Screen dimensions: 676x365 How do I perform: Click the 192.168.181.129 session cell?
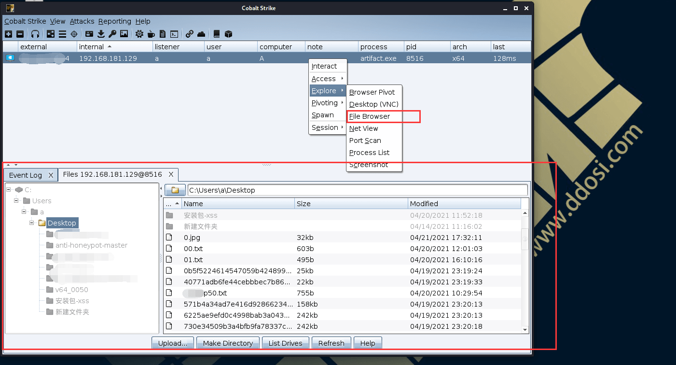(x=115, y=58)
